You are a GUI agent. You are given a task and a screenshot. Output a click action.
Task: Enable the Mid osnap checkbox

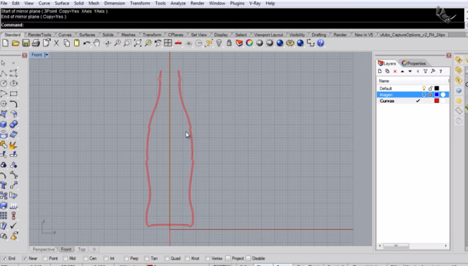65,258
